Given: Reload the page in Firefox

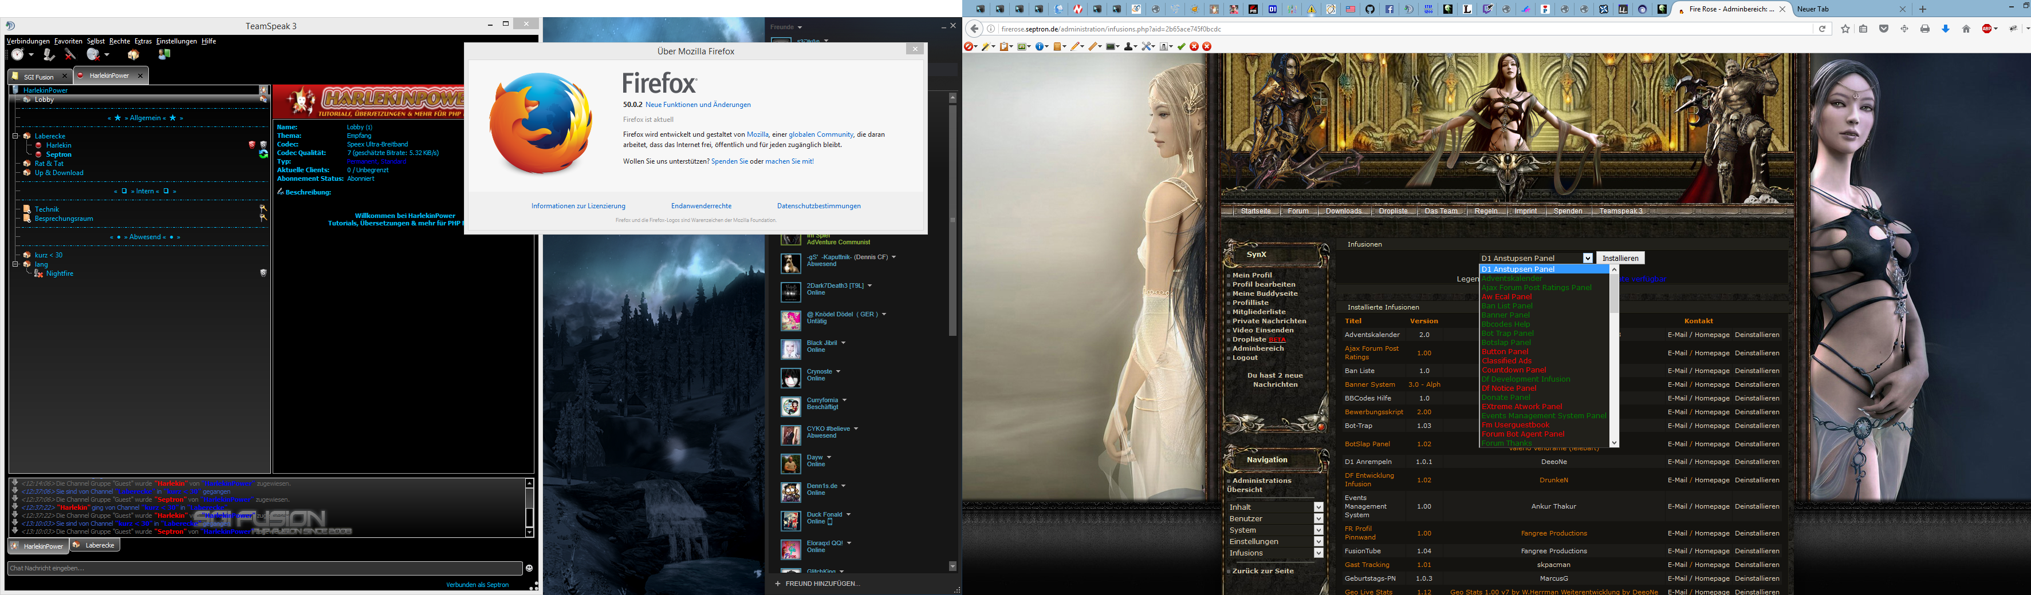Looking at the screenshot, I should pos(1822,29).
